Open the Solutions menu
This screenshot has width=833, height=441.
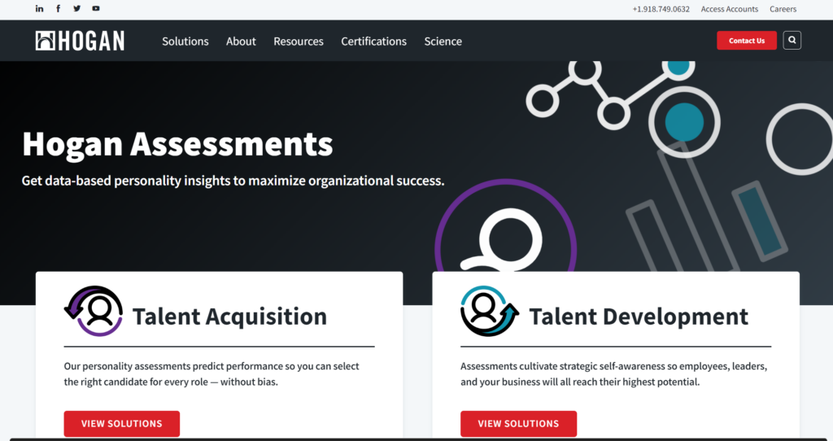click(185, 41)
